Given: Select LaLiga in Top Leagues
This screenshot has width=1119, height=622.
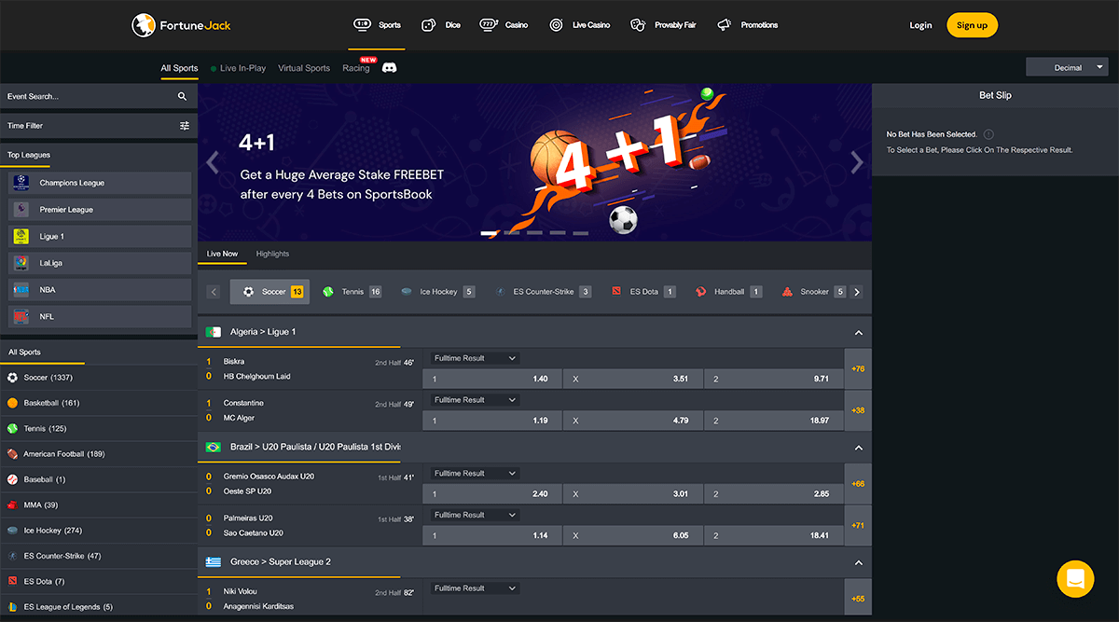Looking at the screenshot, I should point(101,263).
